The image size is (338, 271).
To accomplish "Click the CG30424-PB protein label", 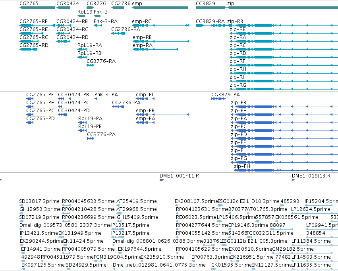I will [x=73, y=95].
